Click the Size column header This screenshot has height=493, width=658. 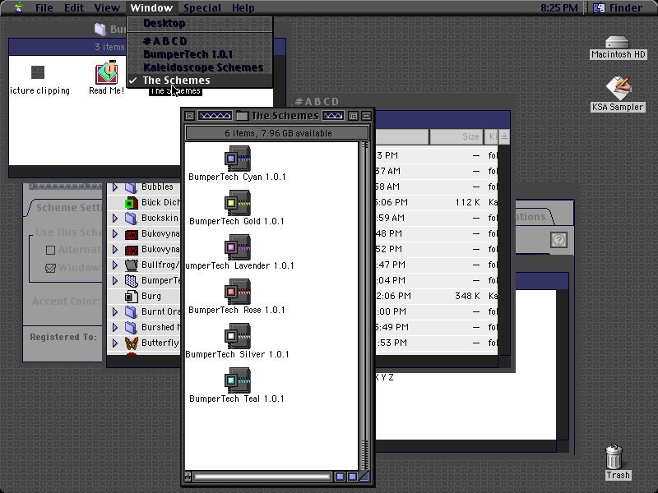pyautogui.click(x=456, y=136)
